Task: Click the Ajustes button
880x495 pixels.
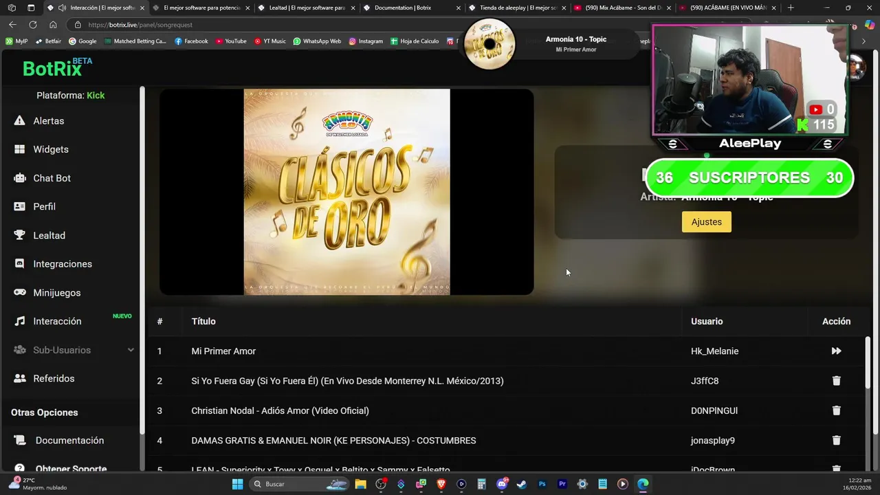Action: coord(707,222)
